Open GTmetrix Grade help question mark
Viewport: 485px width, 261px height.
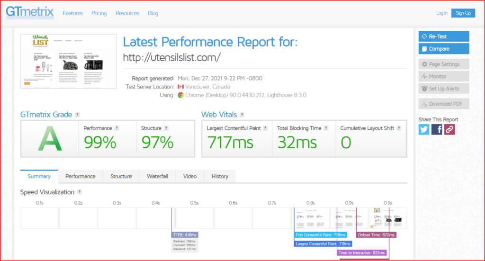pyautogui.click(x=77, y=115)
